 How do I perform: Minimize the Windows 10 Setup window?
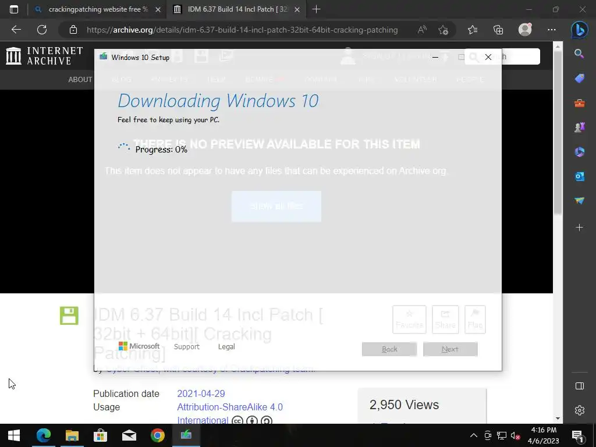(x=435, y=57)
